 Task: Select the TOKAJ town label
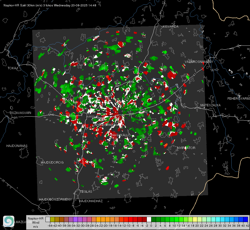13,68
